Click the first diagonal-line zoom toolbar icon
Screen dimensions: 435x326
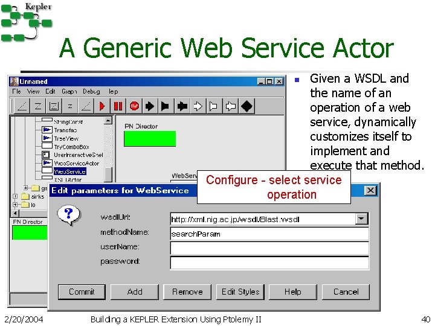(x=22, y=106)
